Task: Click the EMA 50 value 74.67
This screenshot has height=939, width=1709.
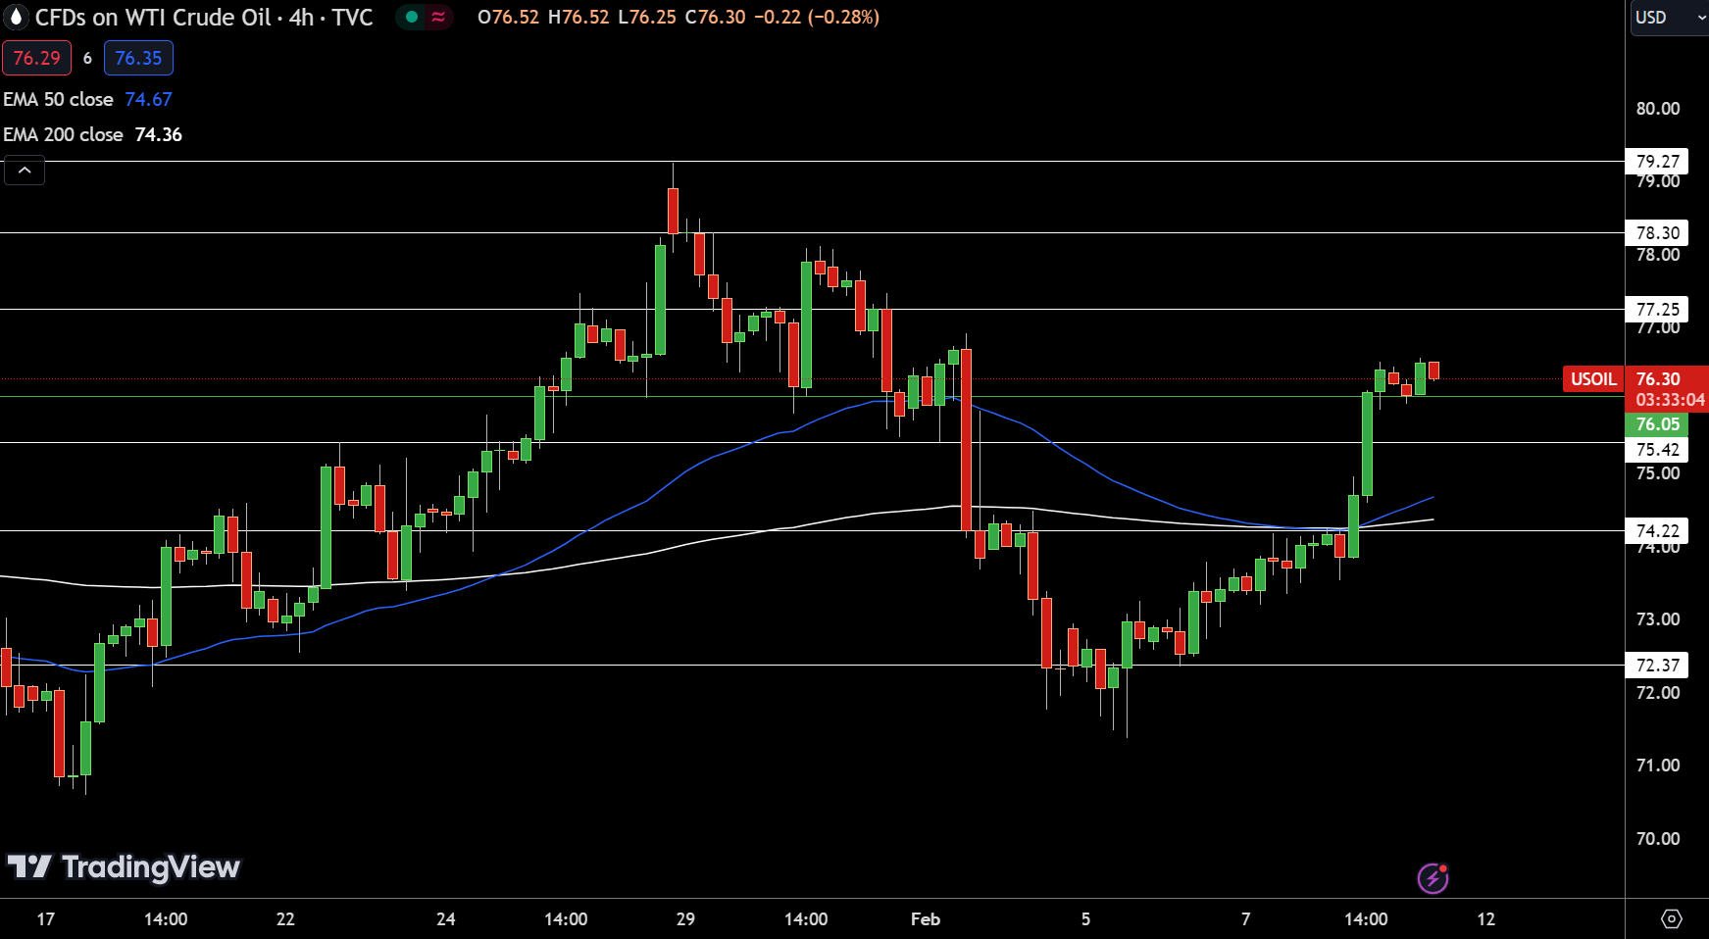Action: pos(148,99)
